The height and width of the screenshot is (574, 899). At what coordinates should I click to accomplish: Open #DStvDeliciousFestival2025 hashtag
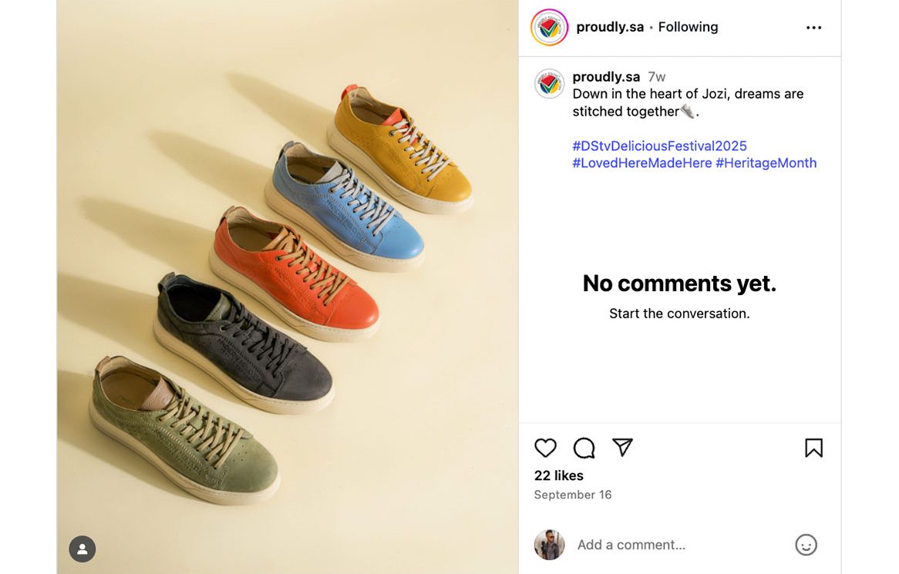659,146
